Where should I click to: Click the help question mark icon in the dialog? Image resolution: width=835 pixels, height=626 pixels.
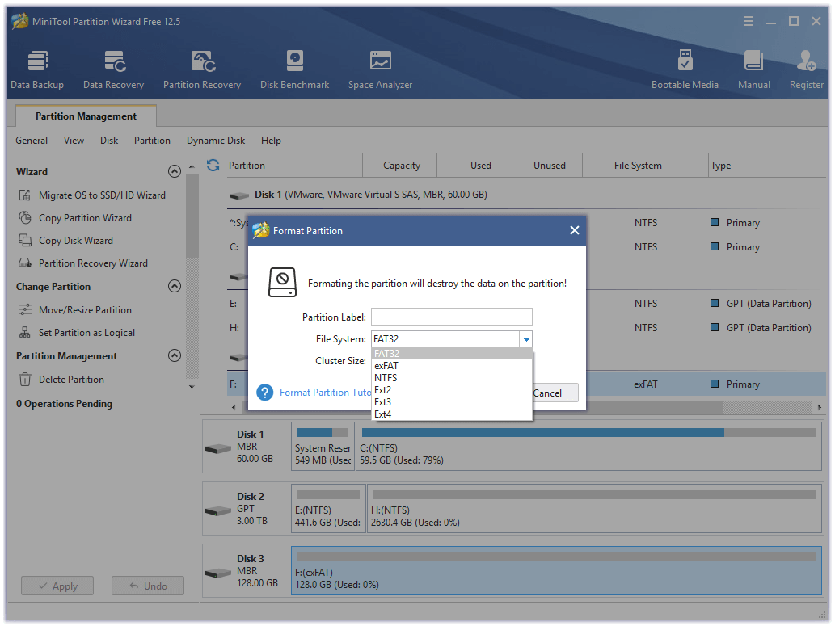click(264, 393)
